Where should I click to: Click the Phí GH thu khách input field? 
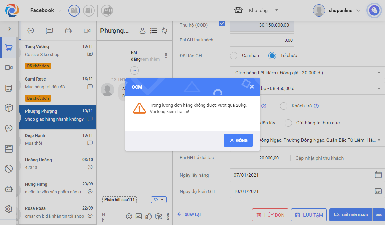point(262,40)
